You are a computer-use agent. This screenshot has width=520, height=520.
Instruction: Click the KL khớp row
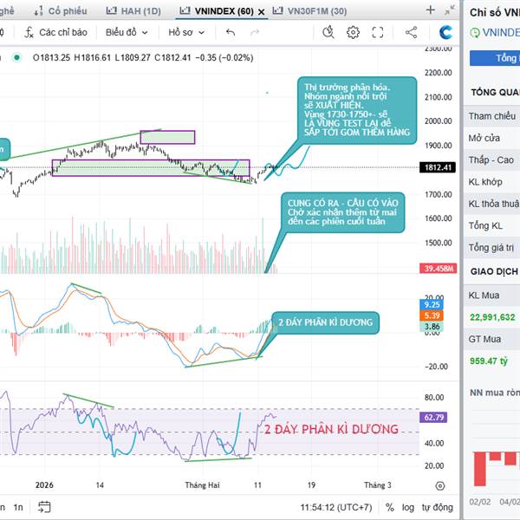(x=491, y=182)
